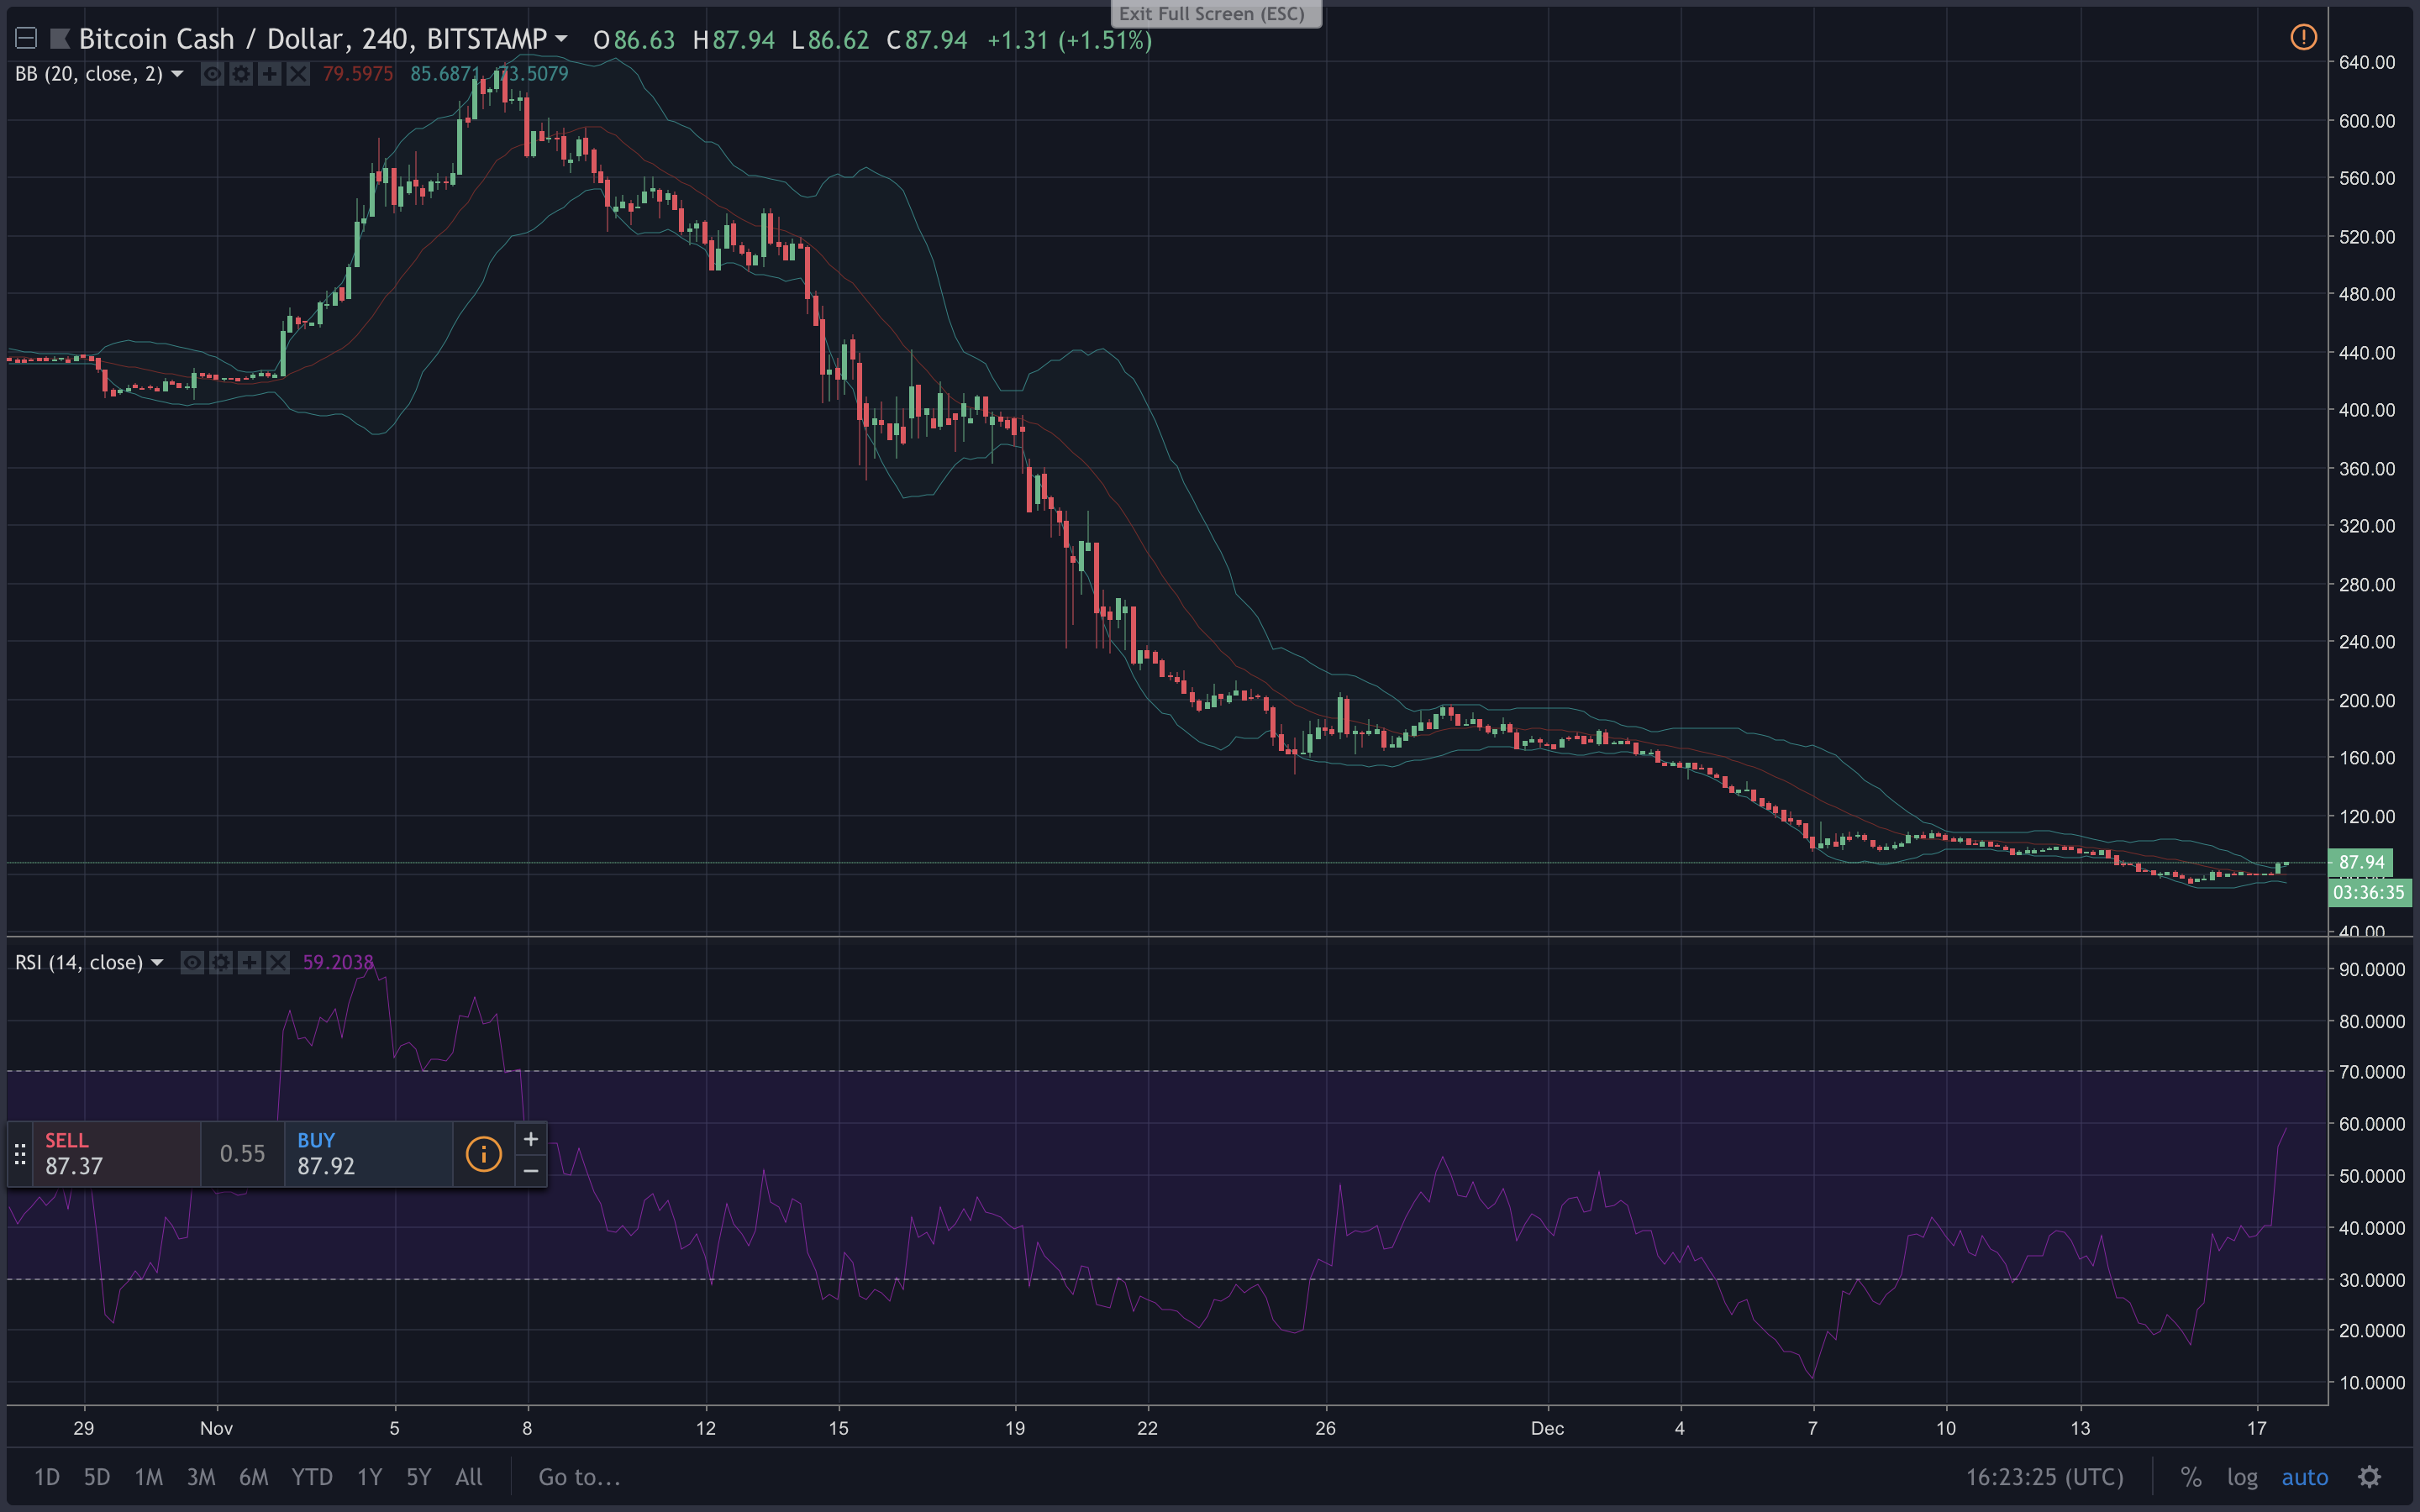
Task: Open settings for the BB indicator
Action: click(x=241, y=74)
